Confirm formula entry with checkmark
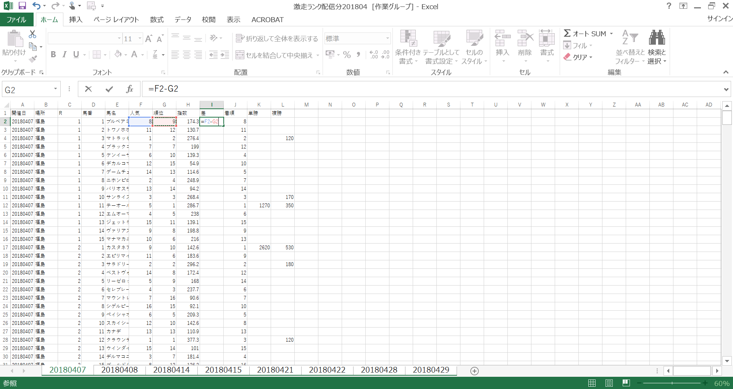Image resolution: width=733 pixels, height=389 pixels. 109,89
